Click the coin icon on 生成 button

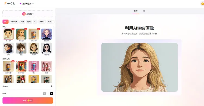pos(29,100)
